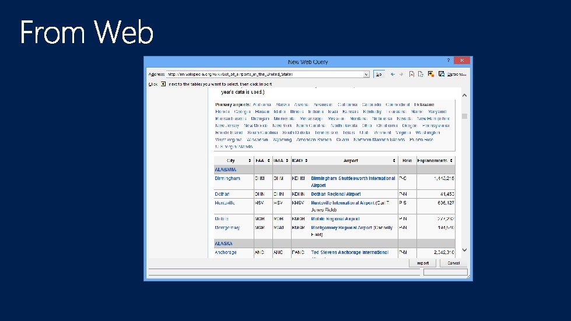Open the Michigan link in Primary airports
The height and width of the screenshot is (321, 571).
pyautogui.click(x=260, y=118)
